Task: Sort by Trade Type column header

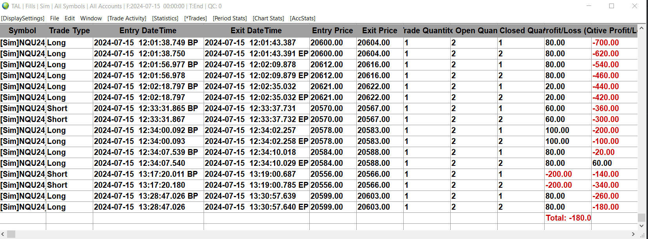Action: click(69, 31)
